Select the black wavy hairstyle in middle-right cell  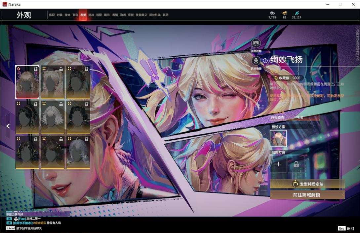tap(78, 117)
